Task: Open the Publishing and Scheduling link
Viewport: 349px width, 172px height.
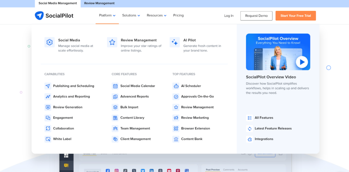Action: coord(74,86)
